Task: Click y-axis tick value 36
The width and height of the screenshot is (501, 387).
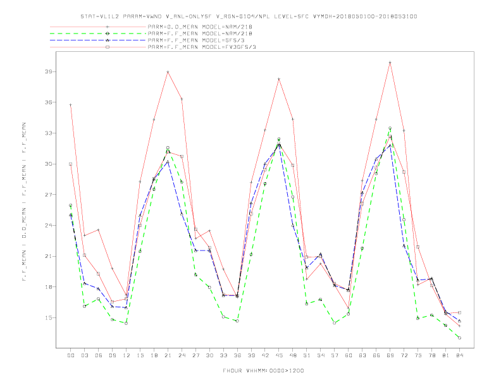Action: (x=48, y=102)
